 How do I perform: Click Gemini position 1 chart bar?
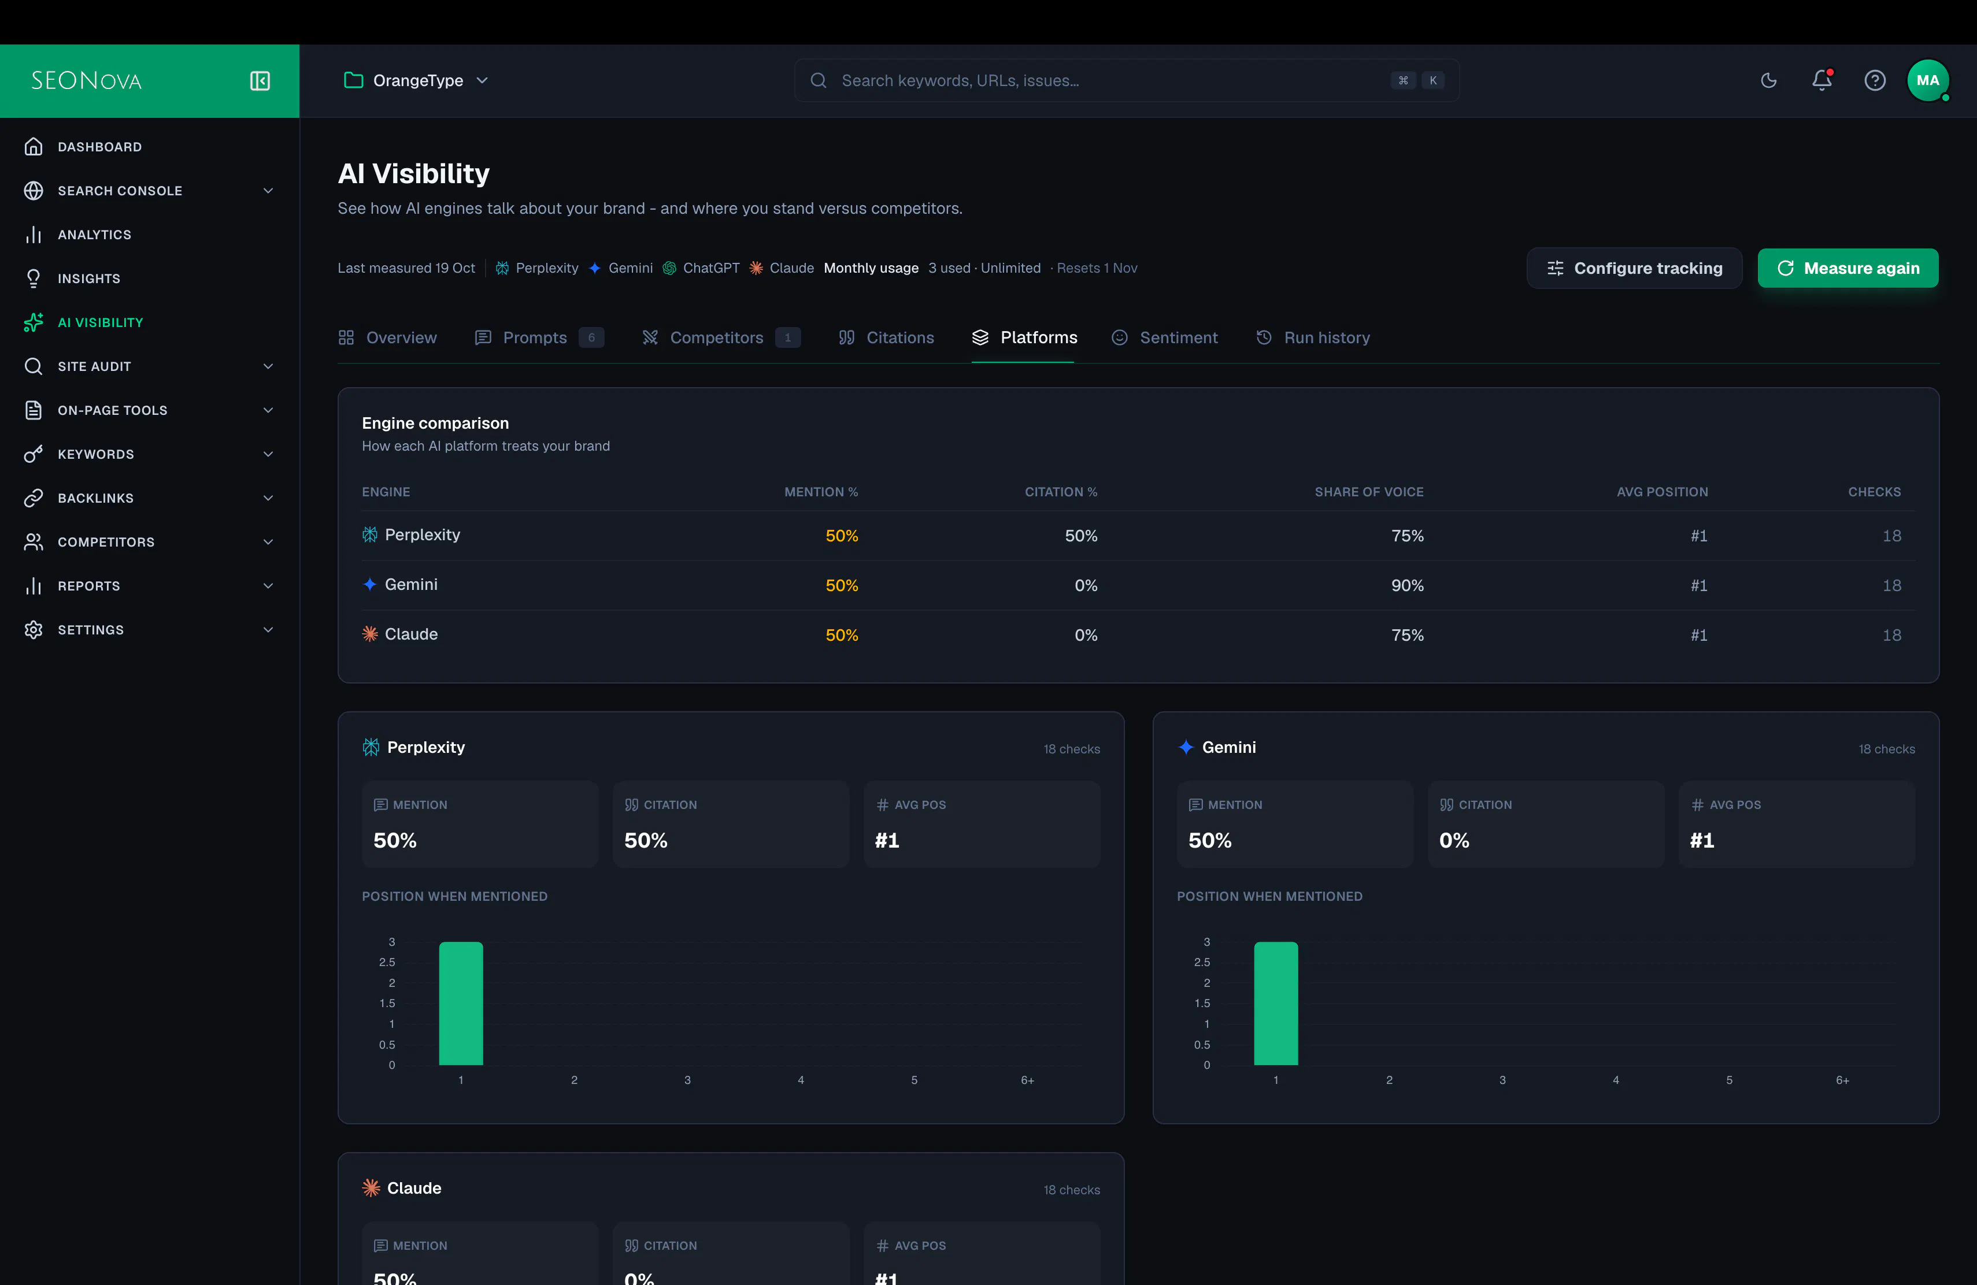(x=1276, y=1004)
